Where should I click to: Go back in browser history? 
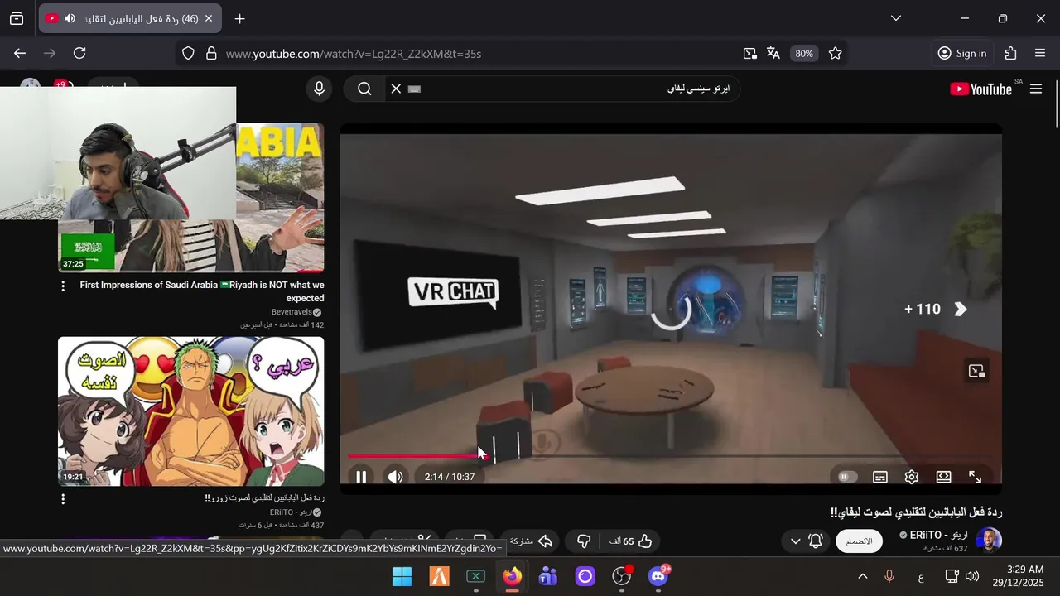coord(20,53)
